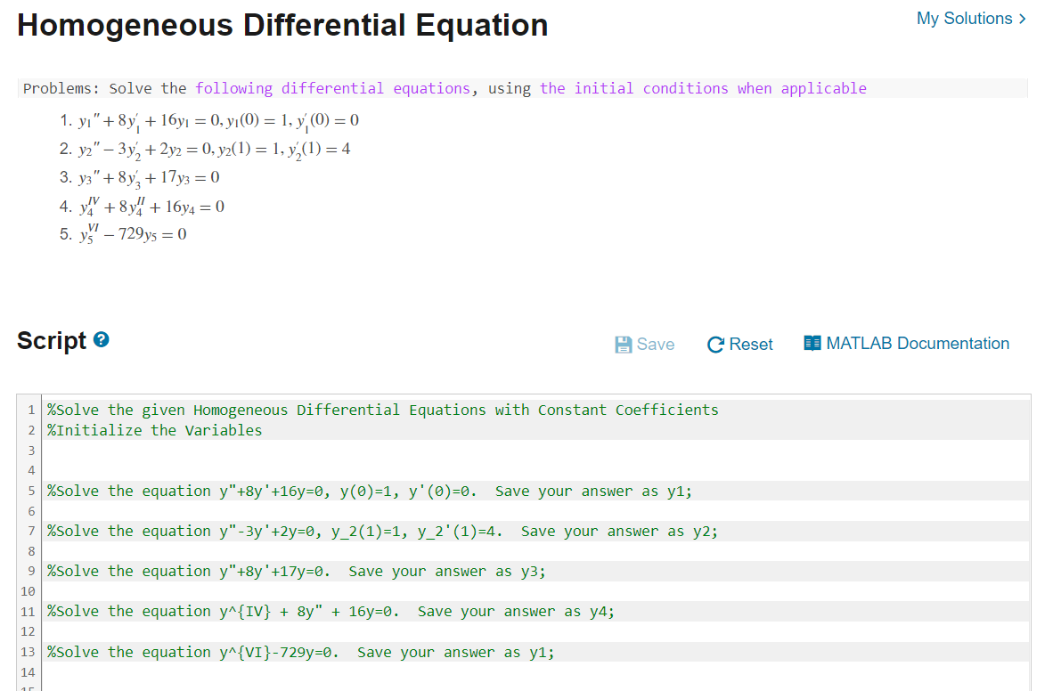Click the Homogeneous Differential Equation title
Image resolution: width=1061 pixels, height=691 pixels.
[282, 25]
